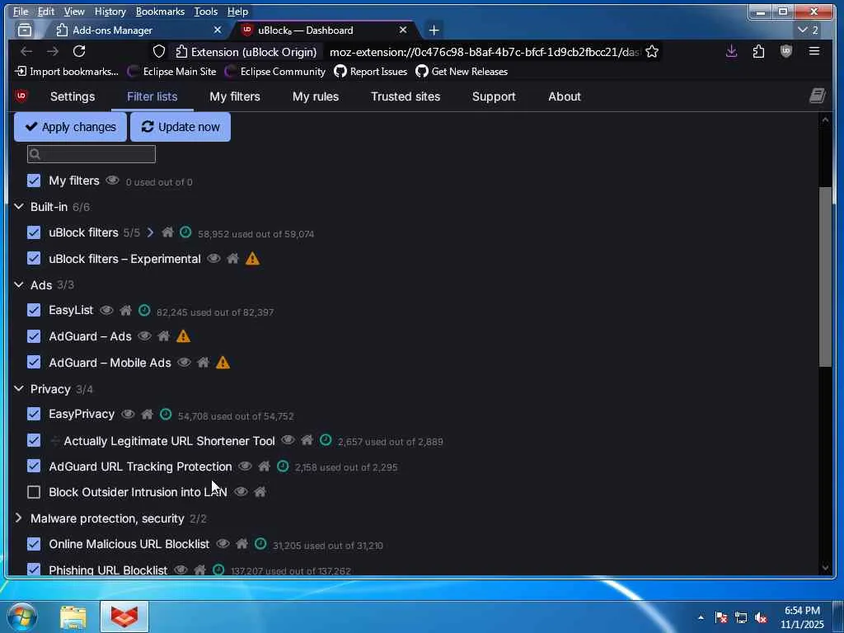
Task: Open the AdGuard – Mobile Ads home icon
Action: (x=203, y=363)
